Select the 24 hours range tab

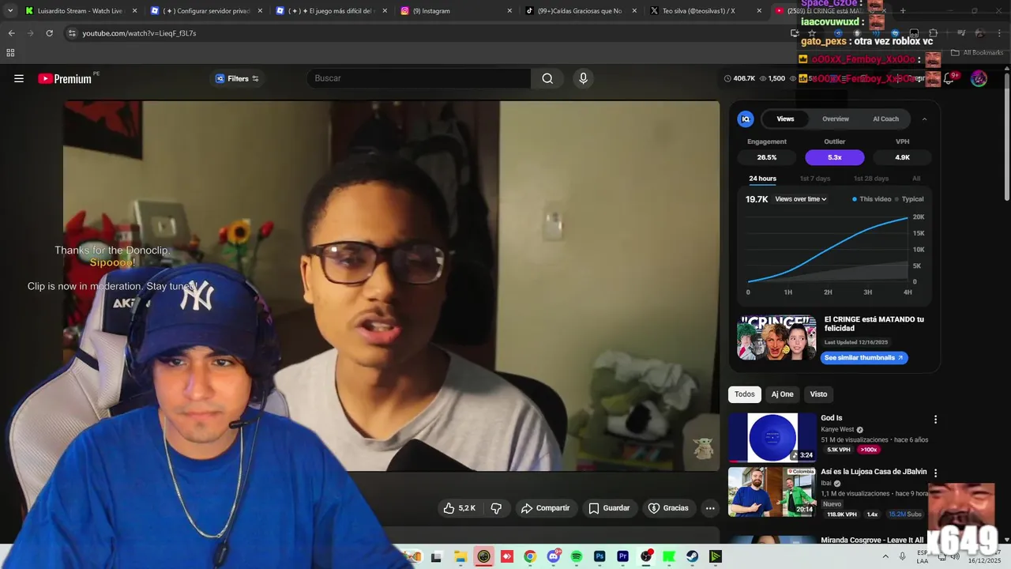[x=762, y=179]
